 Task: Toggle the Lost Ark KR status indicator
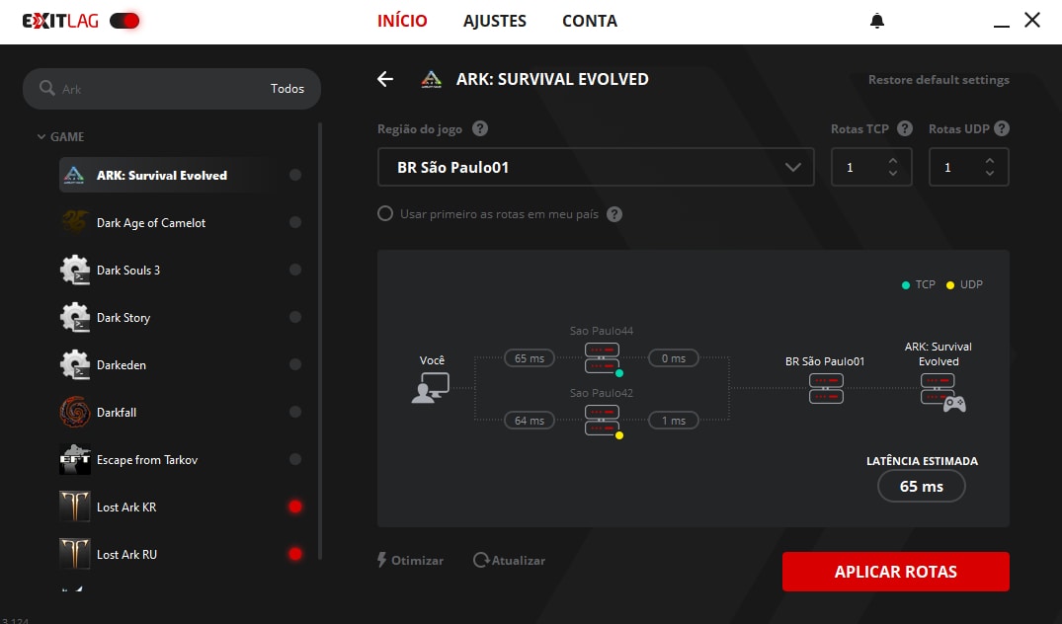click(x=294, y=507)
